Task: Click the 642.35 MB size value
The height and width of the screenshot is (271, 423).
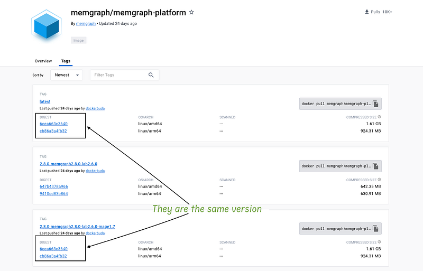Action: pyautogui.click(x=371, y=186)
